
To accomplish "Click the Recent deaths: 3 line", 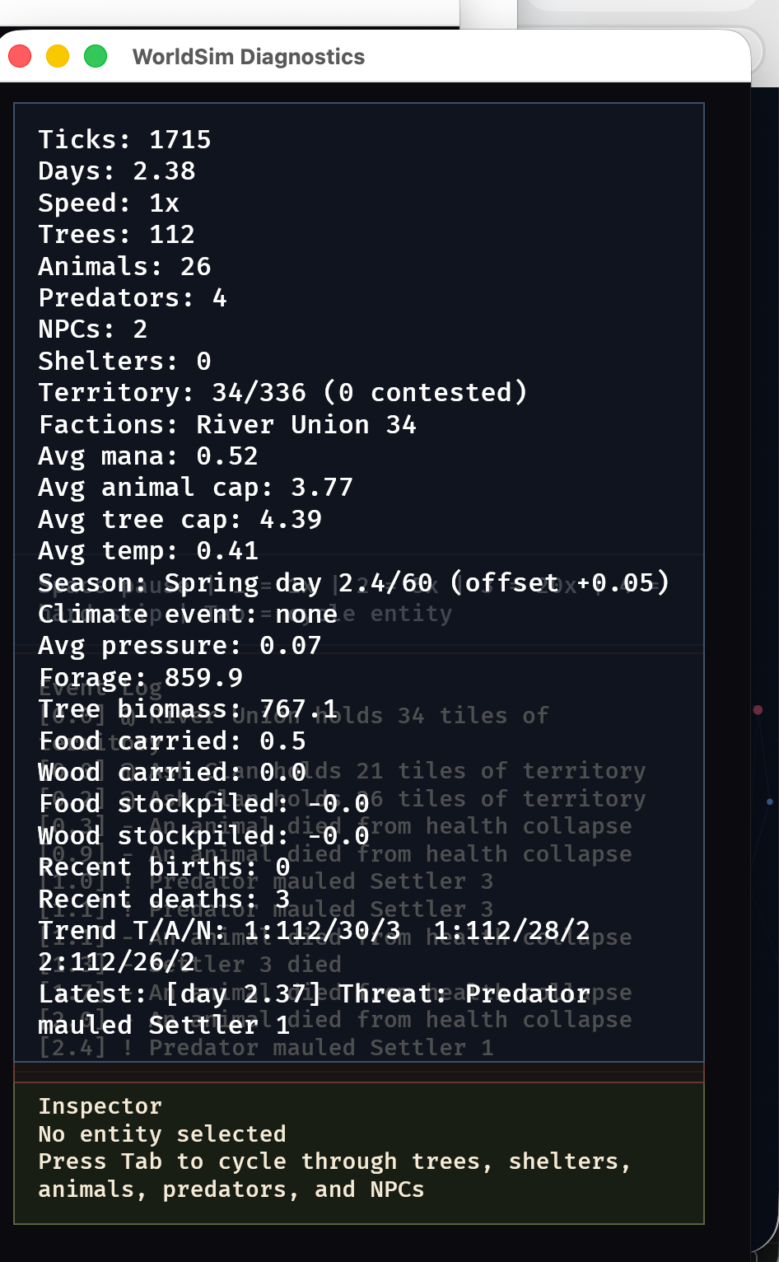I will pyautogui.click(x=164, y=899).
